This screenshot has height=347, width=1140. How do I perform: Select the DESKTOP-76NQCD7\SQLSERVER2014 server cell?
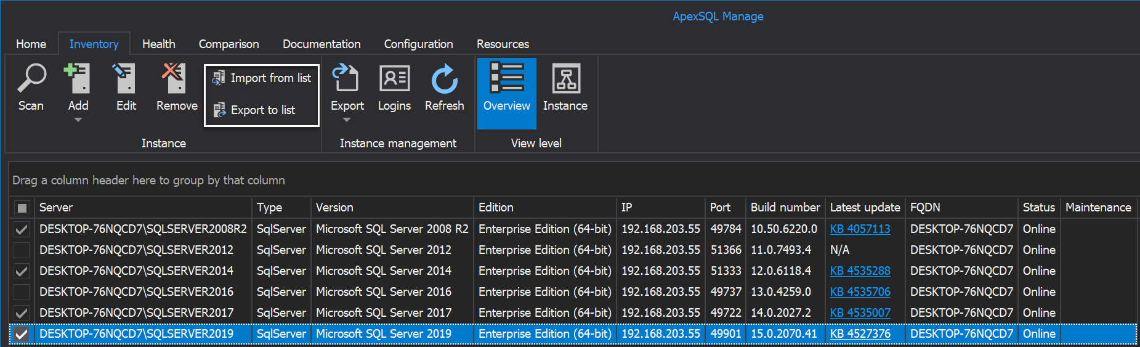[143, 271]
